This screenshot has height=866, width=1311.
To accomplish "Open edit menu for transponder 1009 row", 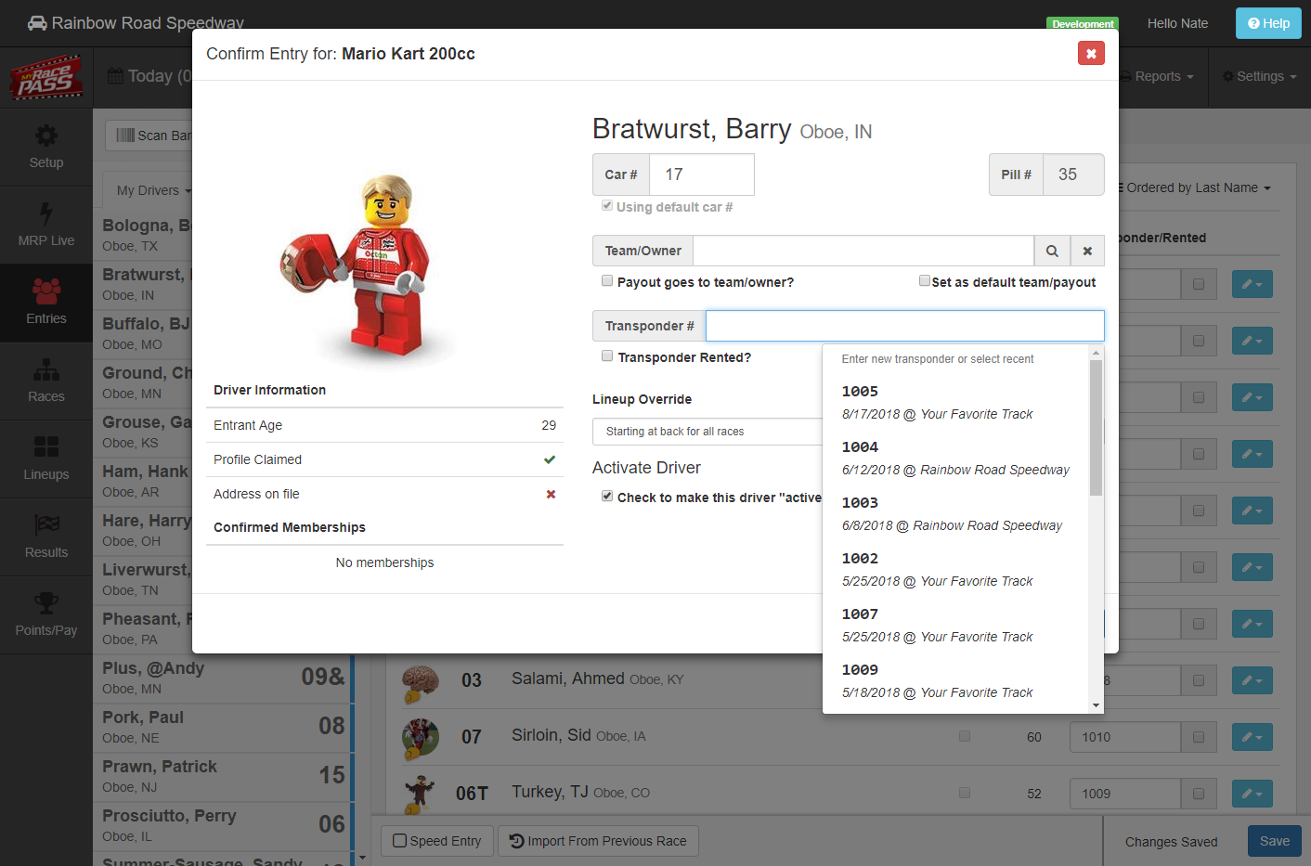I will 1253,794.
